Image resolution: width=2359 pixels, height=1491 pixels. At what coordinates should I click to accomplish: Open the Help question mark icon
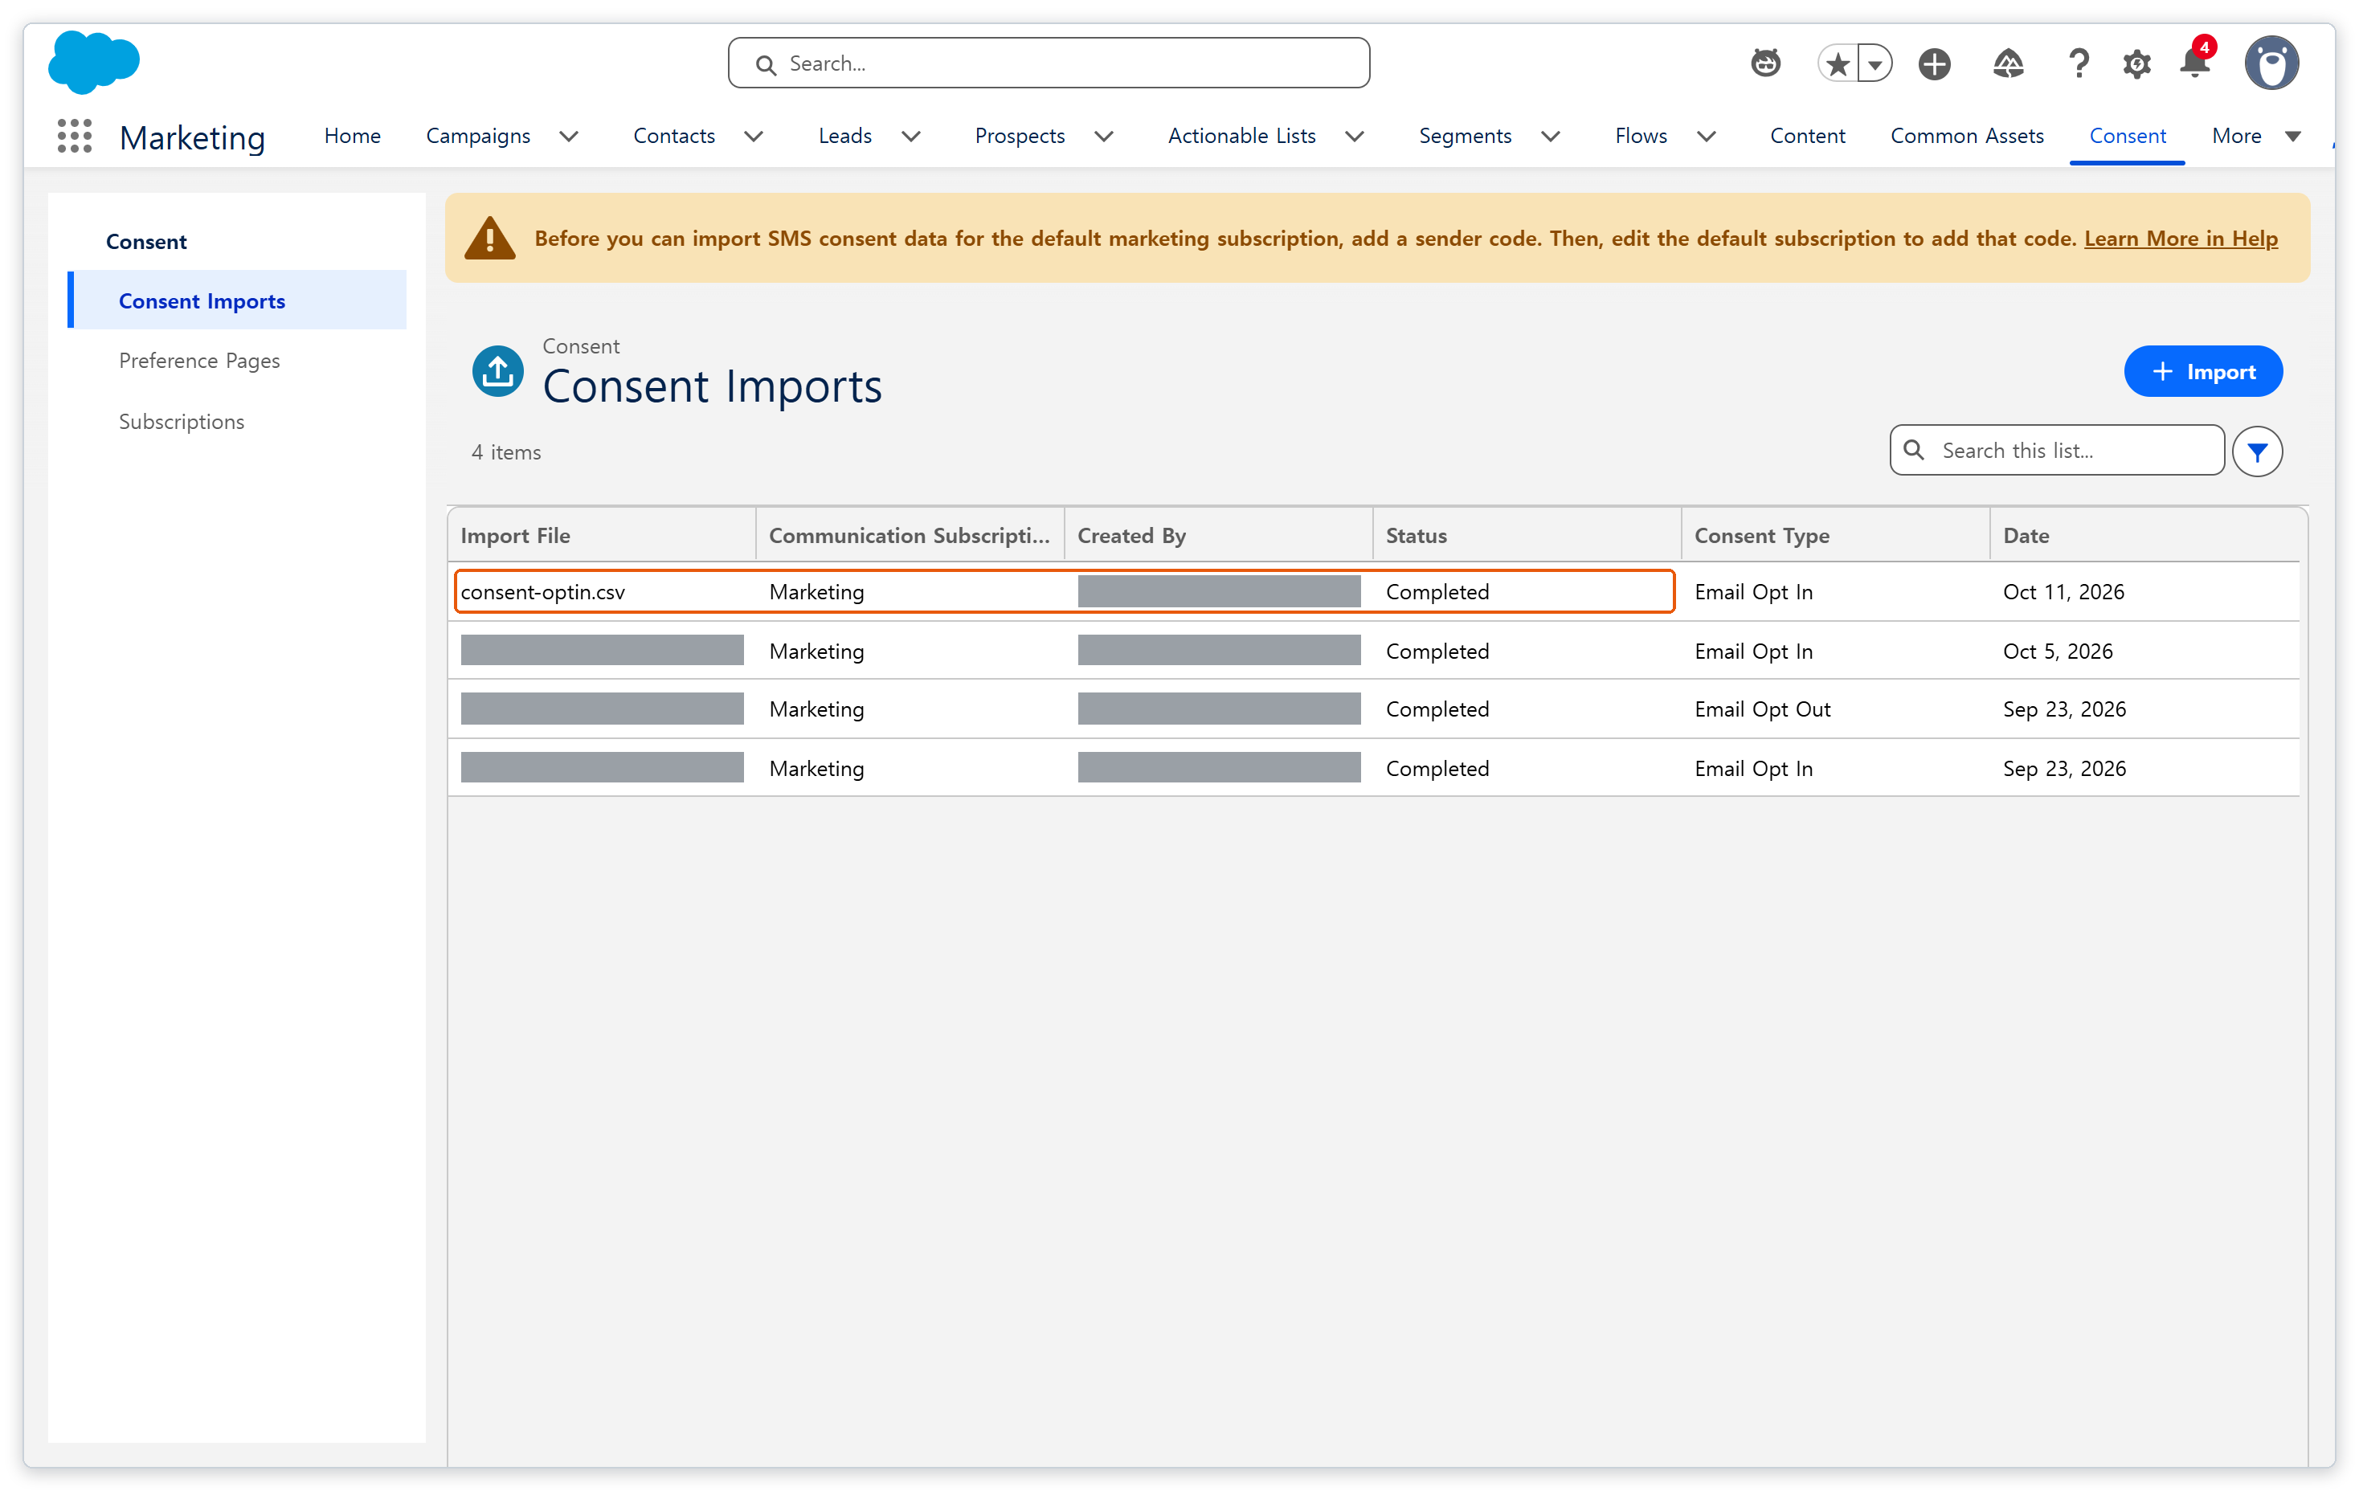(x=2078, y=64)
